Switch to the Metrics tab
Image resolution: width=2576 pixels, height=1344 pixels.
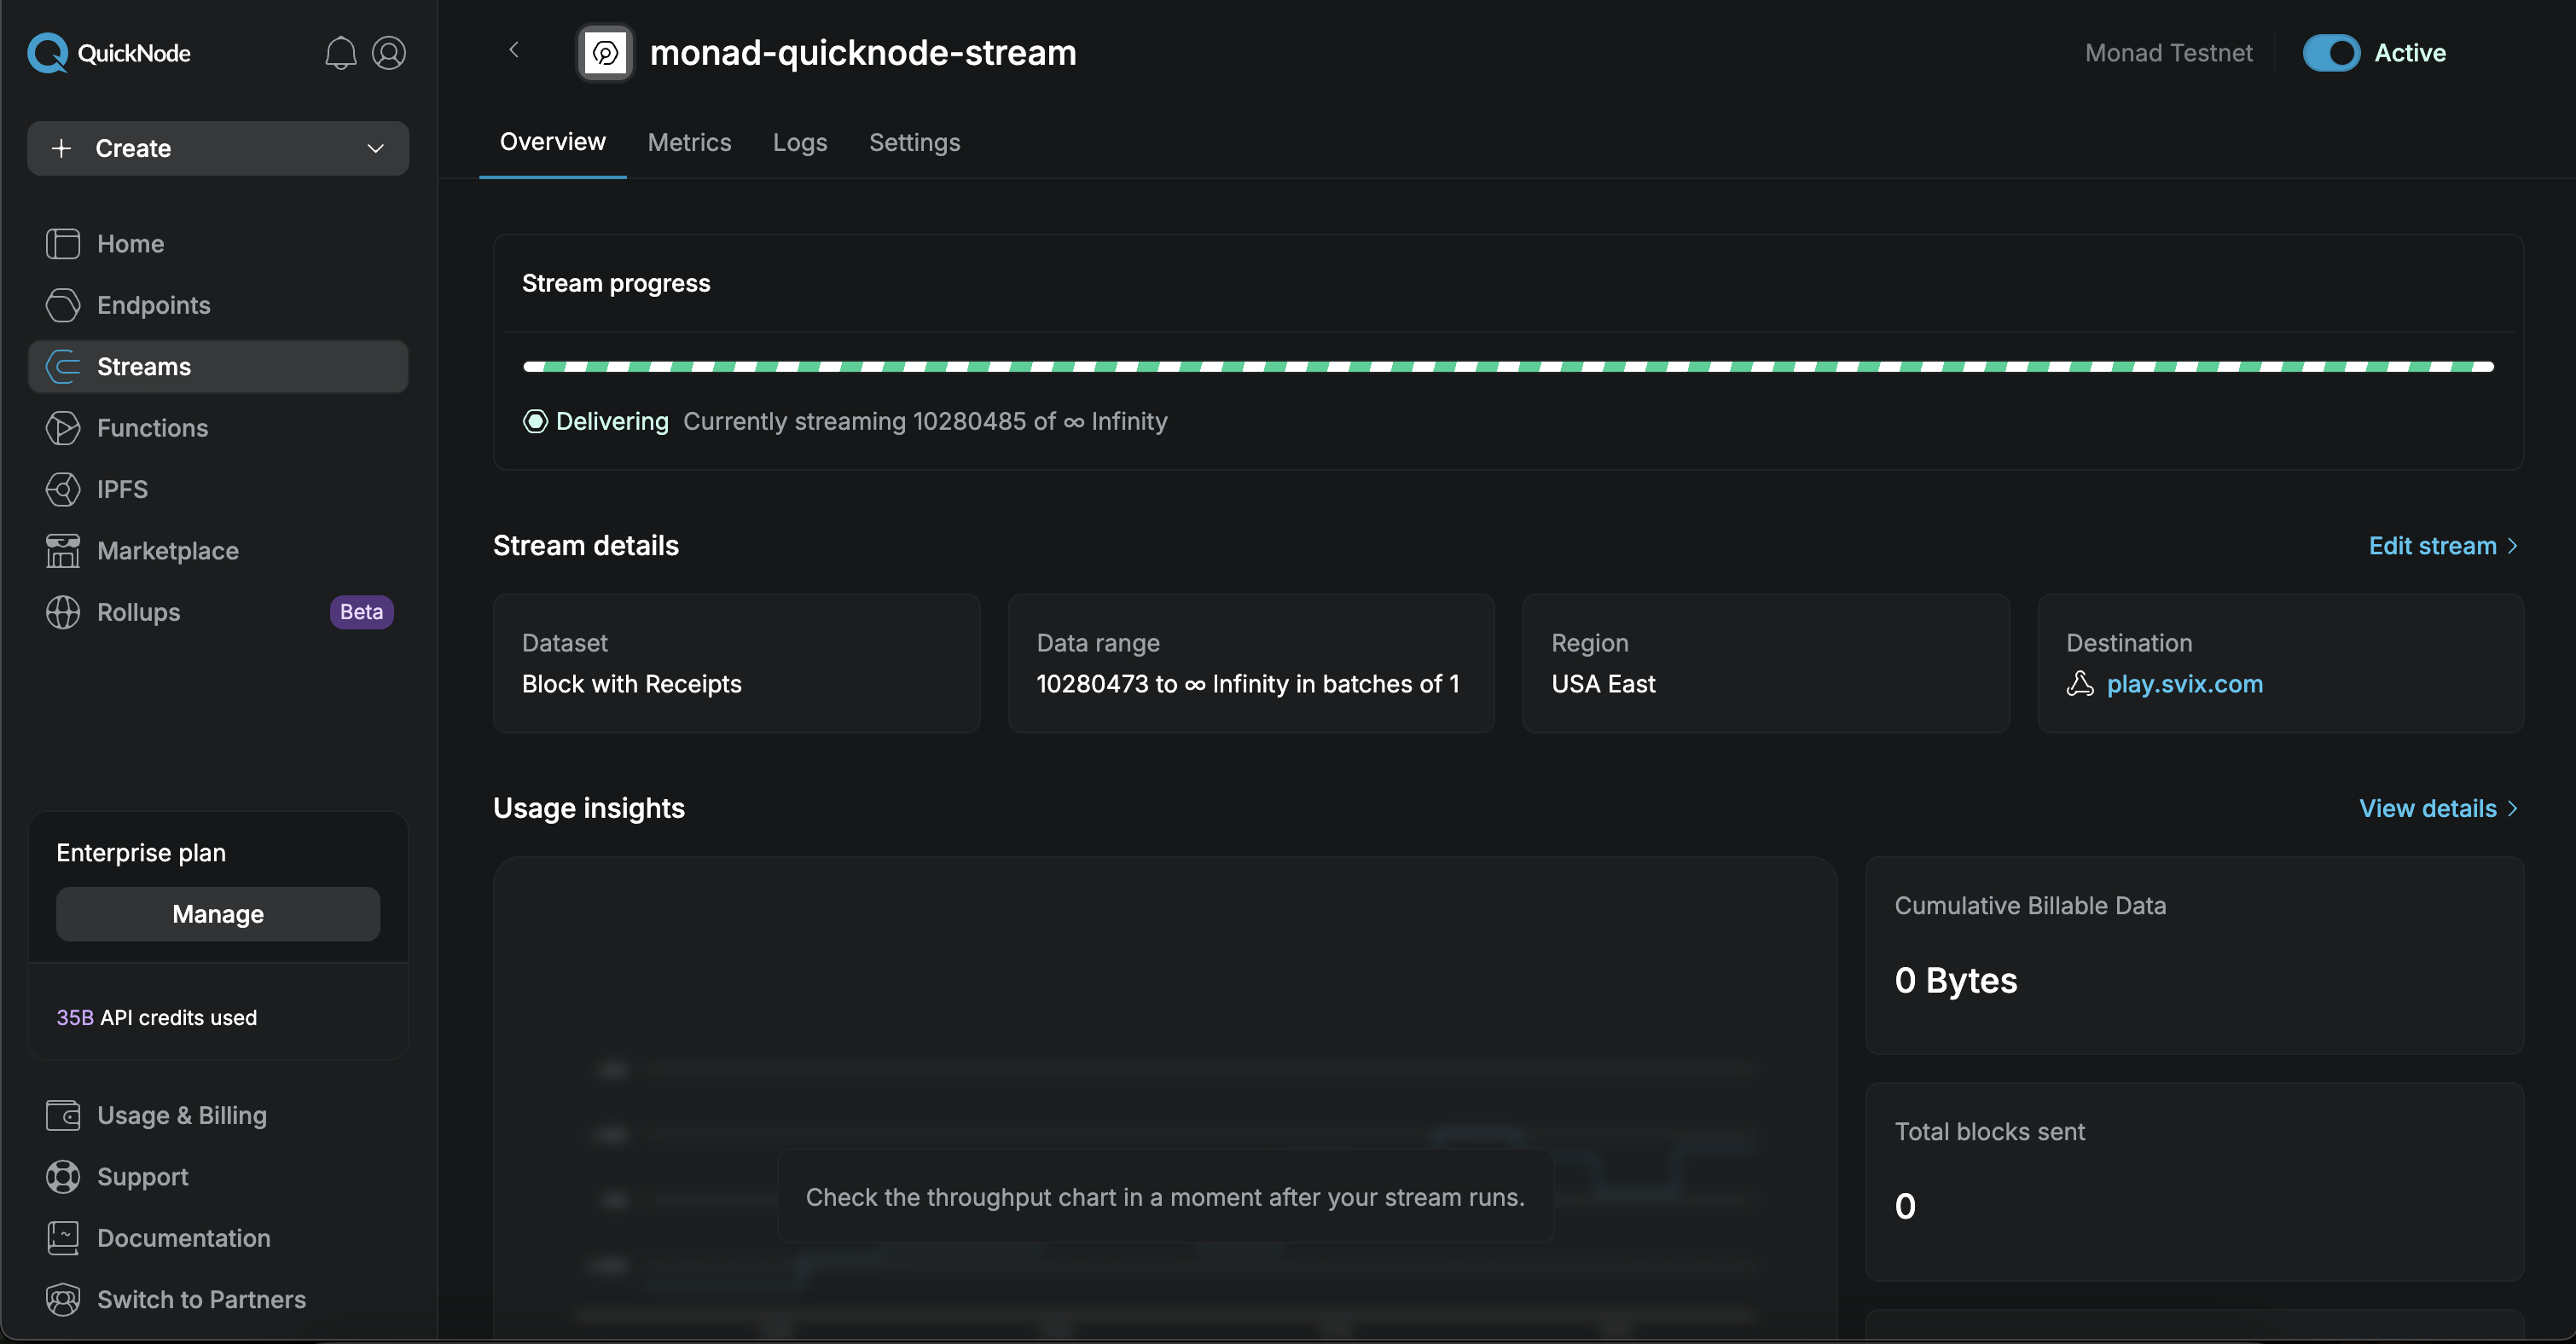[x=689, y=142]
